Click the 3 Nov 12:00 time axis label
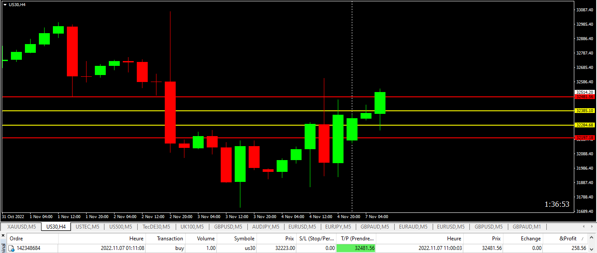The width and height of the screenshot is (597, 253). pos(236,217)
